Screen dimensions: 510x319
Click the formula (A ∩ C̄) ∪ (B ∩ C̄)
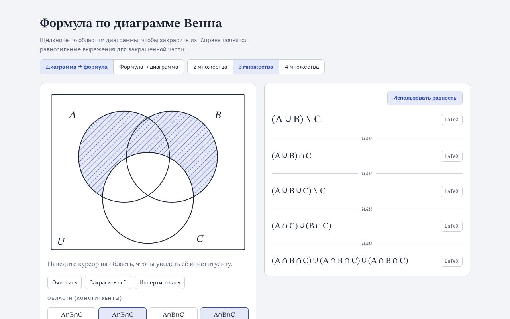[x=302, y=226]
